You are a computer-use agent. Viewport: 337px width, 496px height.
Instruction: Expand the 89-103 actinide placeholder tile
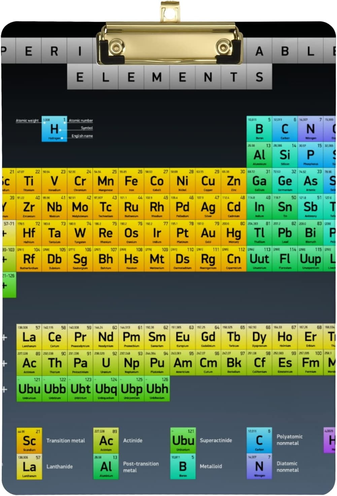(x=8, y=259)
